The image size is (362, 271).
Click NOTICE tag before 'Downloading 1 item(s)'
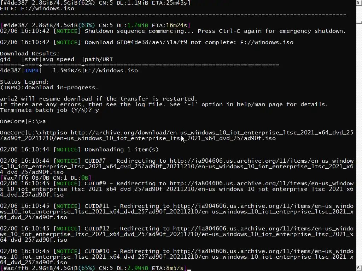pos(67,150)
